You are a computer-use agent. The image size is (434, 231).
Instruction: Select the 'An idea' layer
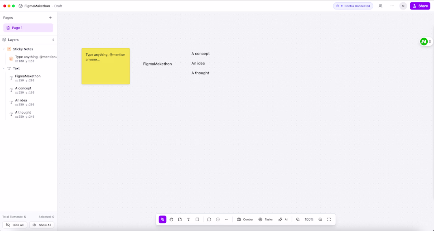pyautogui.click(x=31, y=102)
